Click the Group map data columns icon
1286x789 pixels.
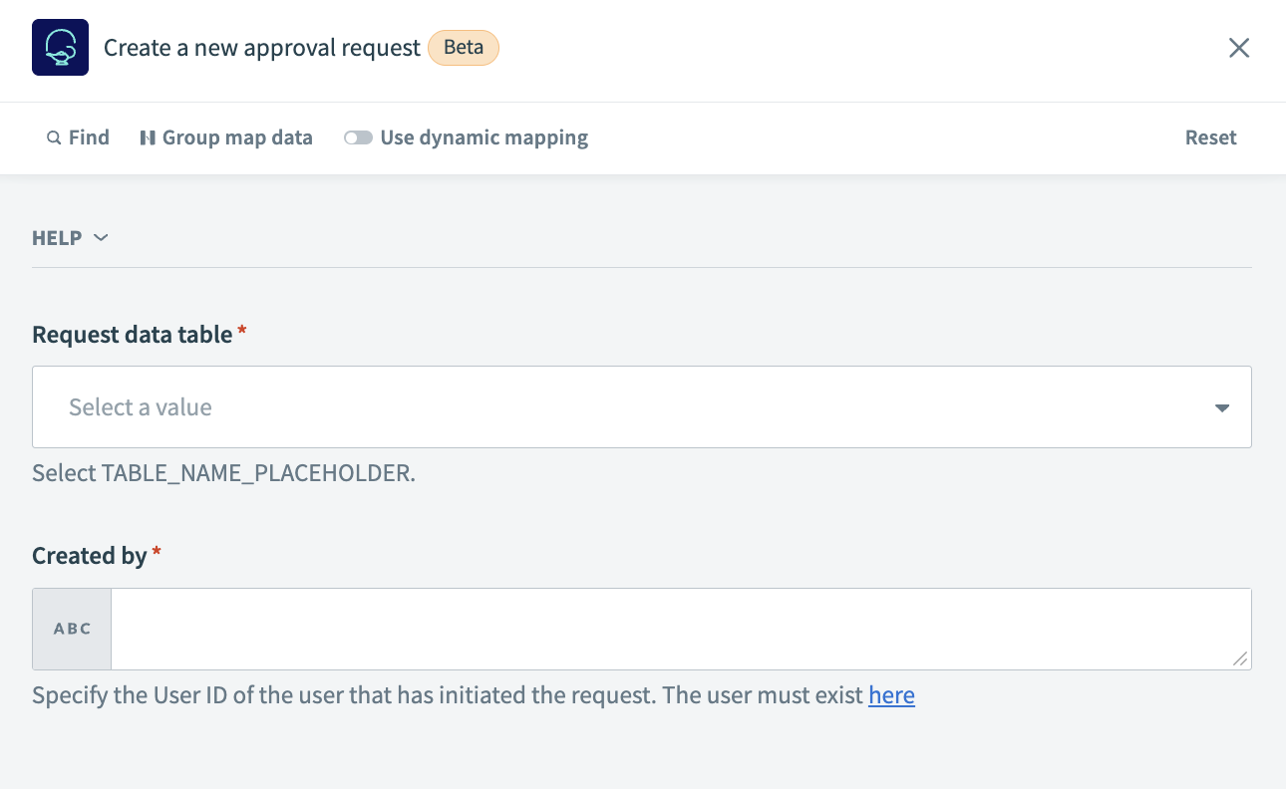147,137
